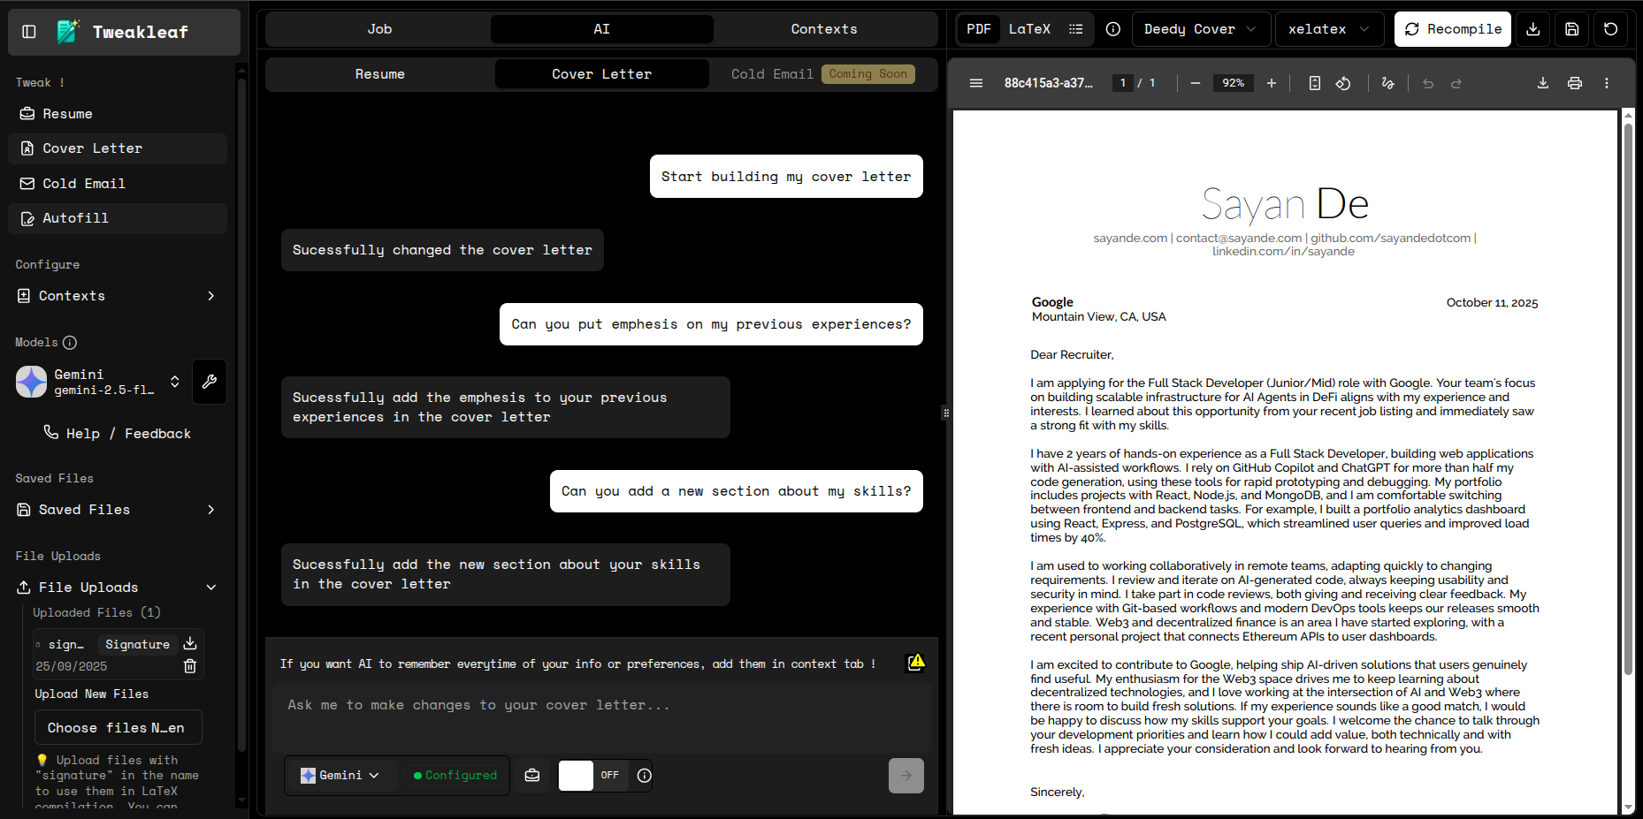Delete the uploaded signature file
The height and width of the screenshot is (819, 1643).
click(189, 666)
